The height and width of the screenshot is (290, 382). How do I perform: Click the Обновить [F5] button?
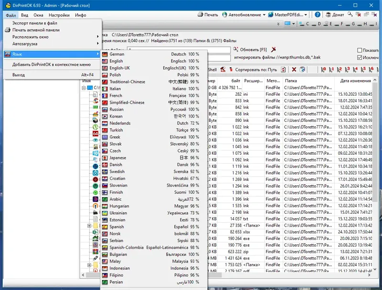[250, 50]
